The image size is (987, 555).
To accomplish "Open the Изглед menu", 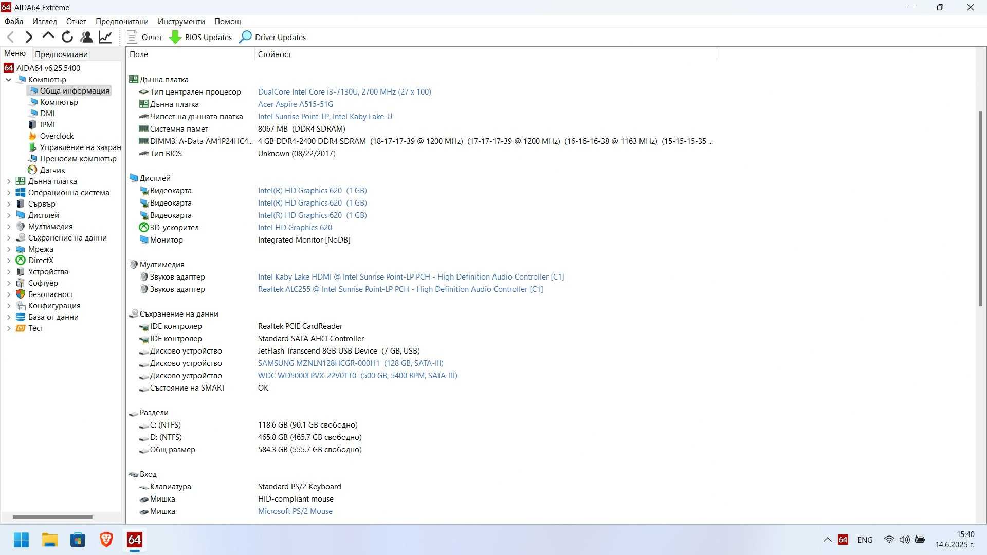I will coord(45,22).
